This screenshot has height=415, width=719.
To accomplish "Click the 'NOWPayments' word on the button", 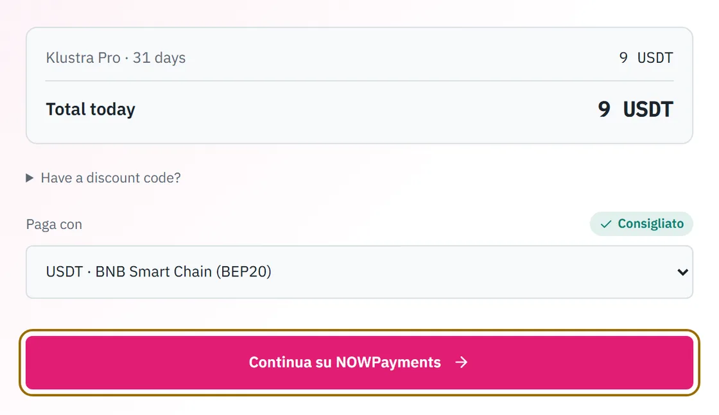I will 388,362.
